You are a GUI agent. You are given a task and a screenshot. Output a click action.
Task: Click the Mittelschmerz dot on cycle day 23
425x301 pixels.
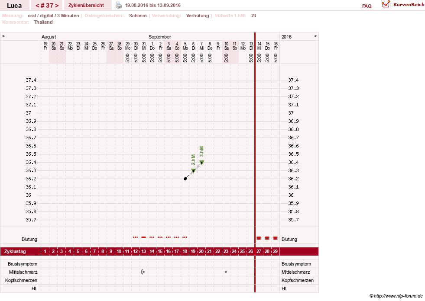[x=226, y=272]
